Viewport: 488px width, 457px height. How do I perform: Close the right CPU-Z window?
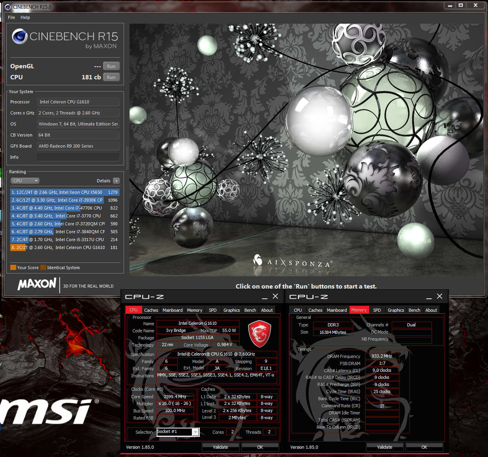[440, 296]
